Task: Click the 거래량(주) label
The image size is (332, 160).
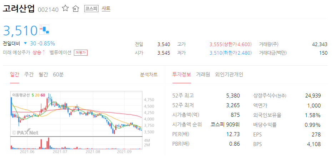Action: [269, 45]
